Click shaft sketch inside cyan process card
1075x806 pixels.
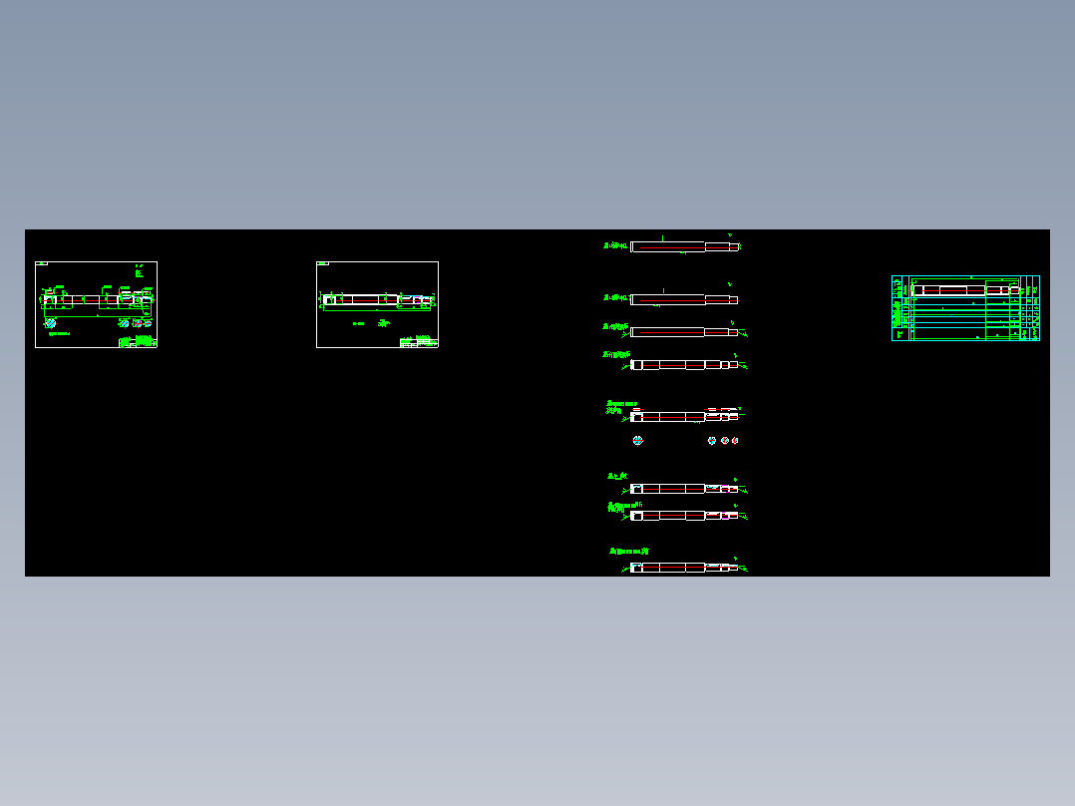(965, 291)
